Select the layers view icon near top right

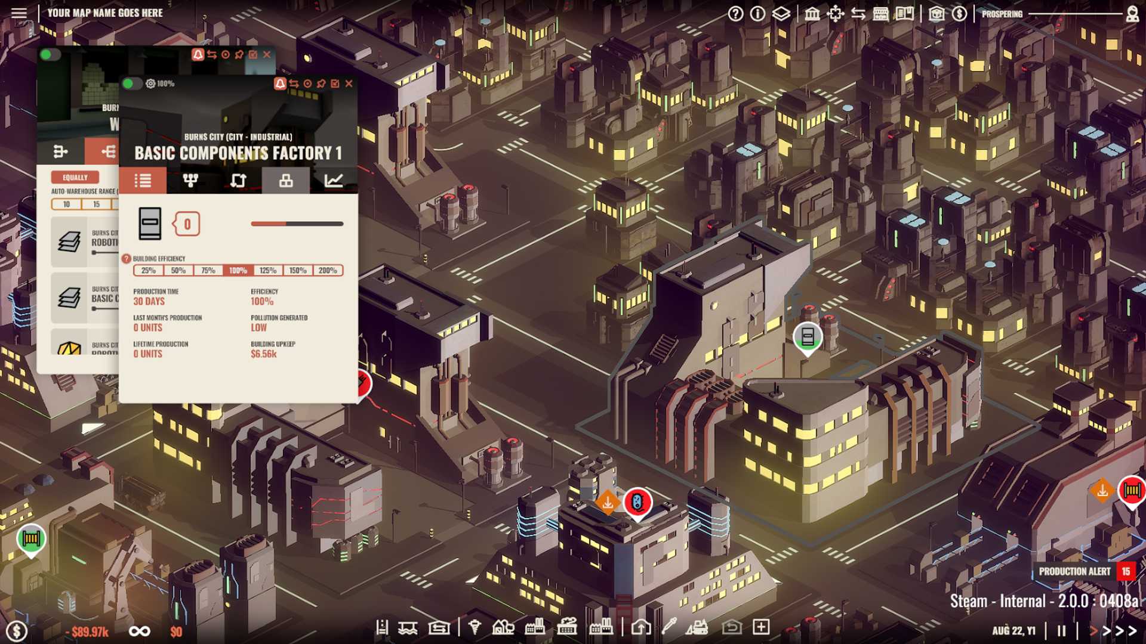pyautogui.click(x=782, y=13)
